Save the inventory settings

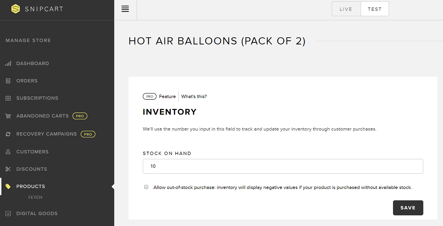(x=408, y=208)
